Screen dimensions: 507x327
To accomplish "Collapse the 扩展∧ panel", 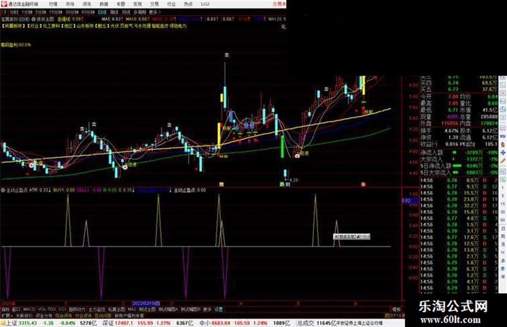I will (x=7, y=315).
